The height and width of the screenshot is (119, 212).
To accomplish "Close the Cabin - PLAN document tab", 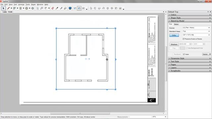I will pos(166,12).
